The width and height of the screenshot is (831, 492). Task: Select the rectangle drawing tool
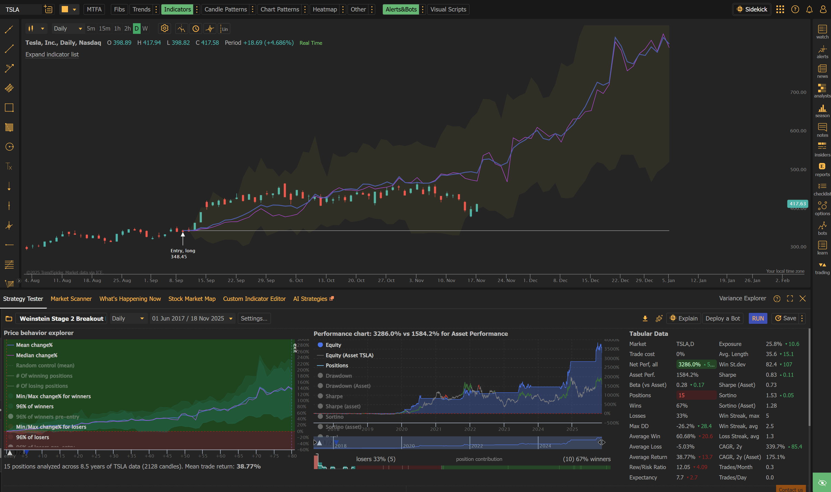(9, 107)
